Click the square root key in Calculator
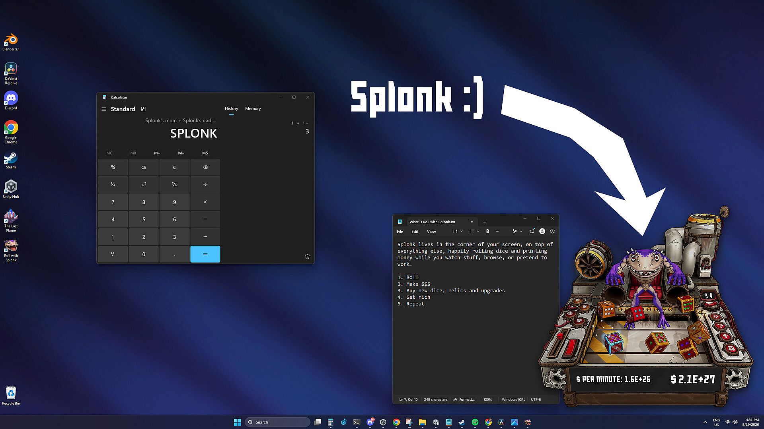 (x=174, y=184)
